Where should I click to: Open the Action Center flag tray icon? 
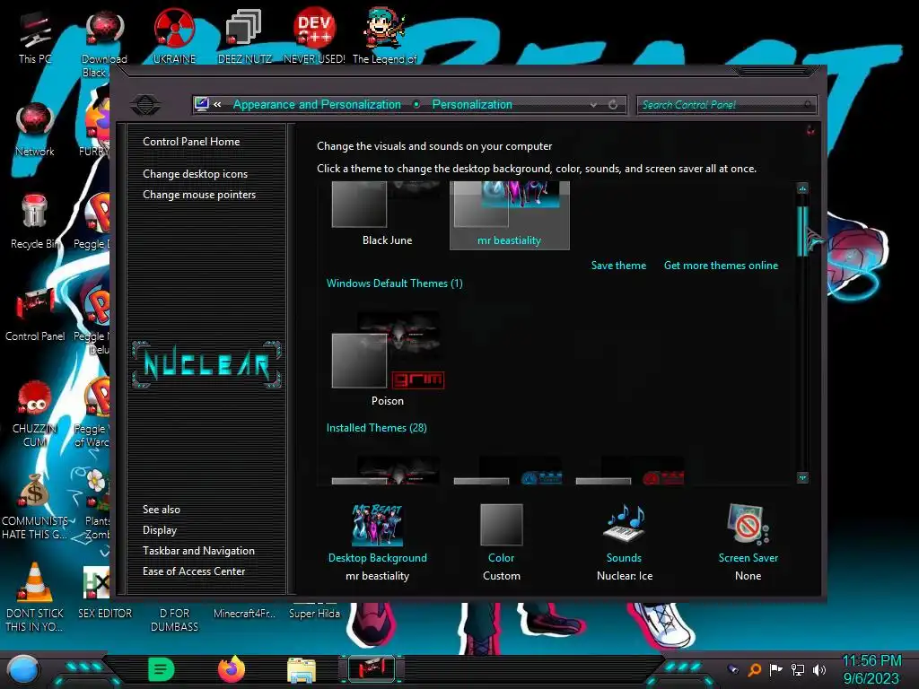[x=776, y=669]
